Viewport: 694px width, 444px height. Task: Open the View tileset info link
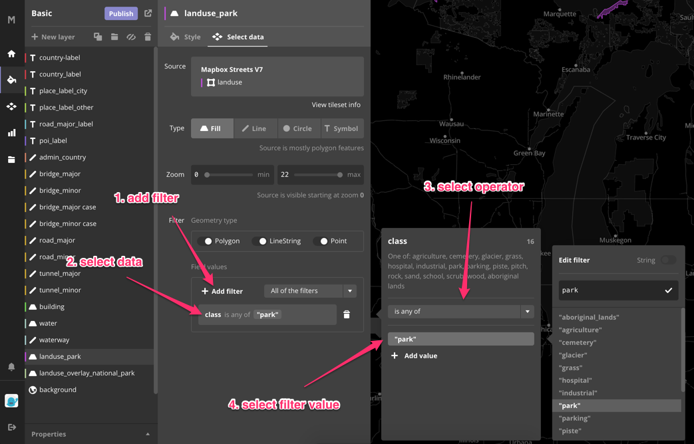(336, 105)
